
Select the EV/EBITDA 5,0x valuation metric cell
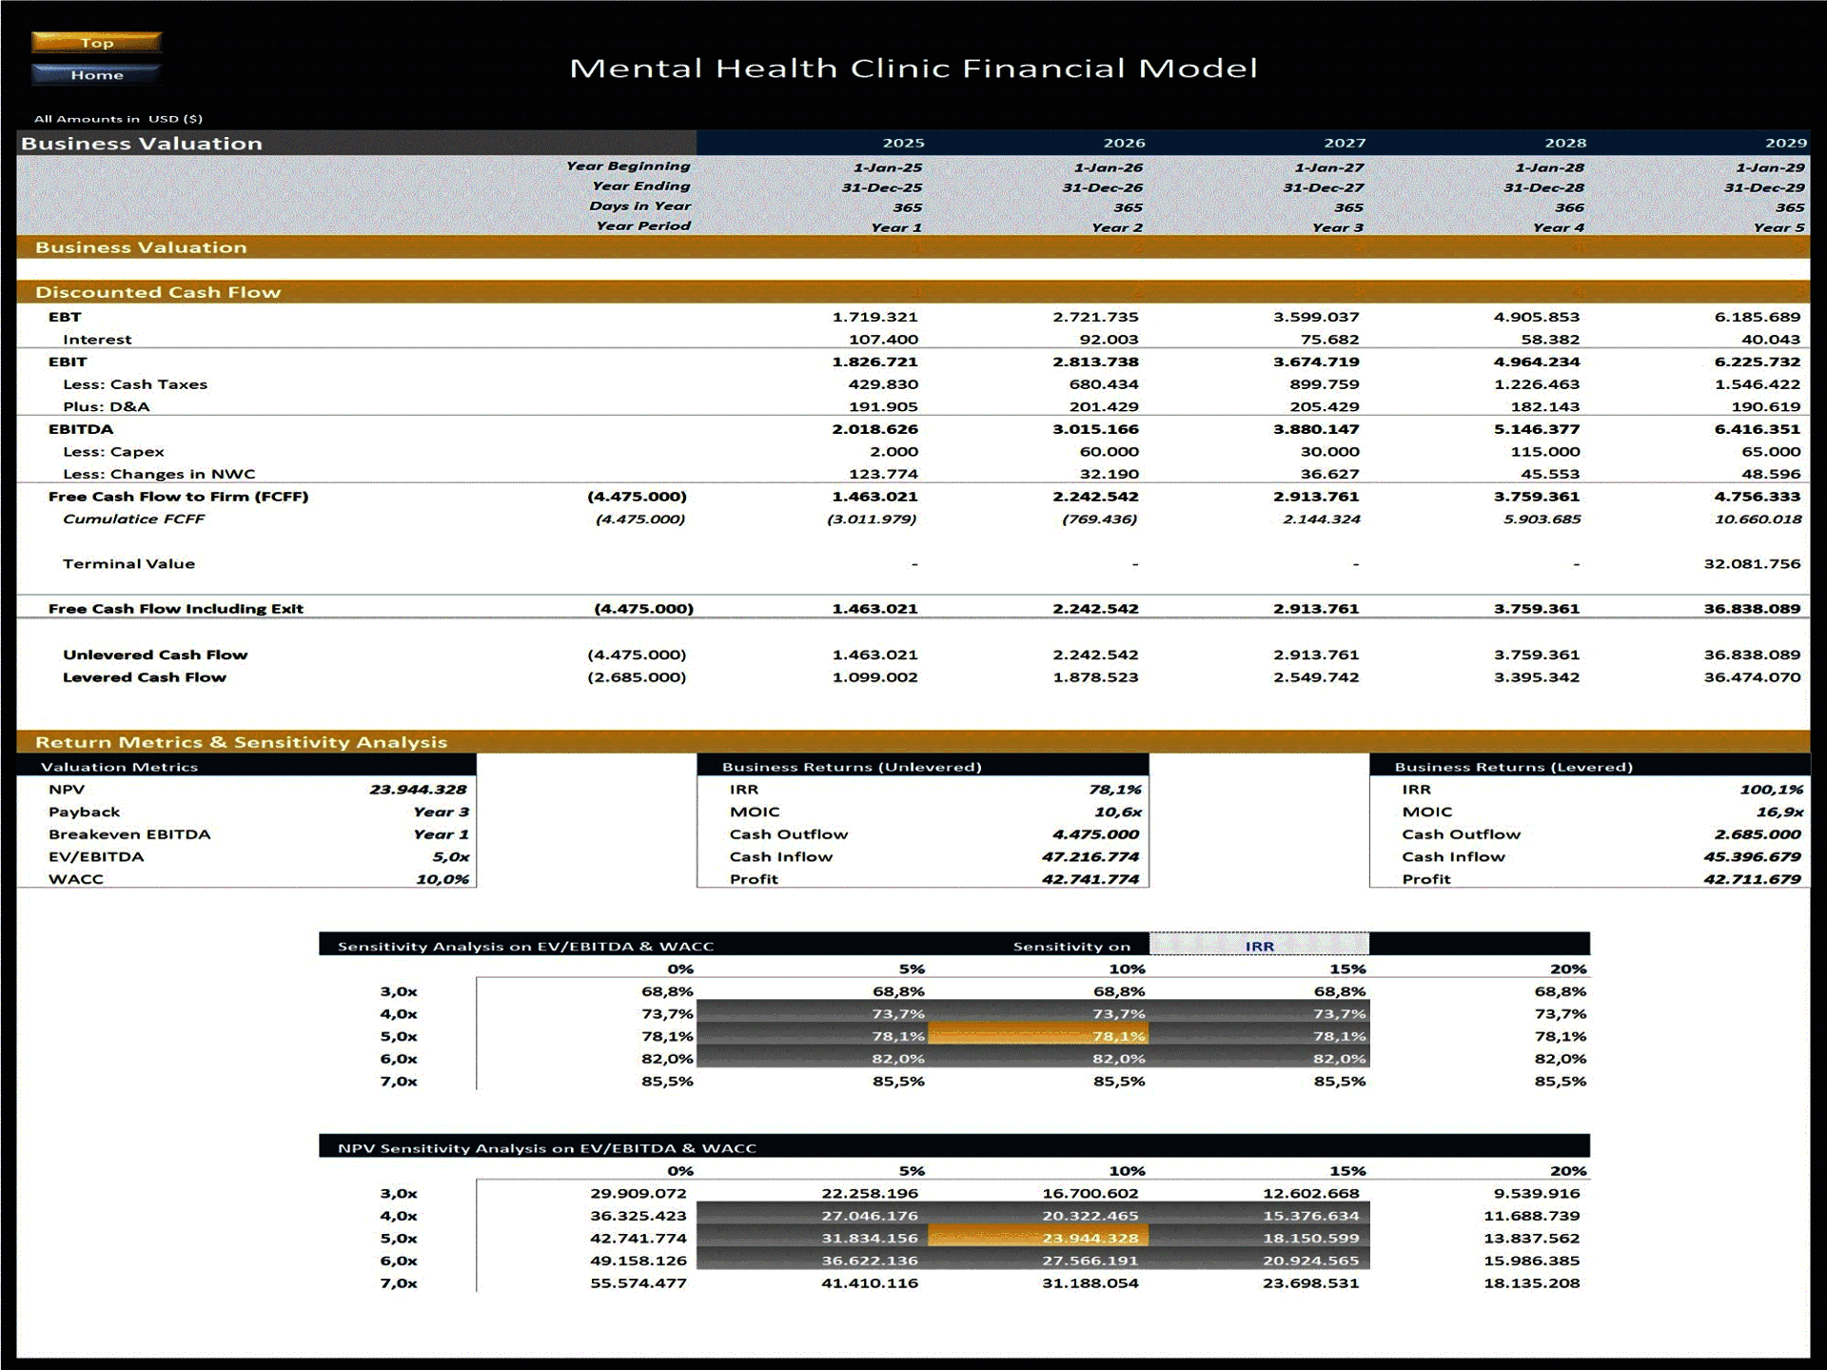coord(450,856)
